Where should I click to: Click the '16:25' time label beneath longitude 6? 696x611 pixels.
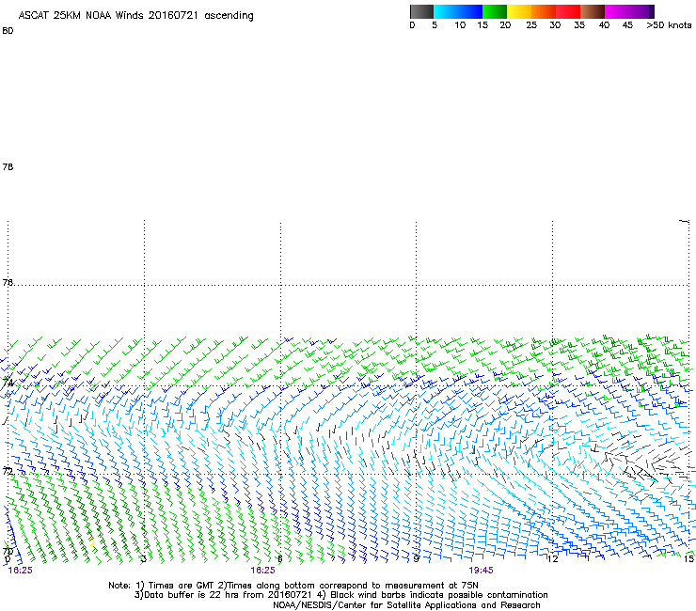coord(262,571)
